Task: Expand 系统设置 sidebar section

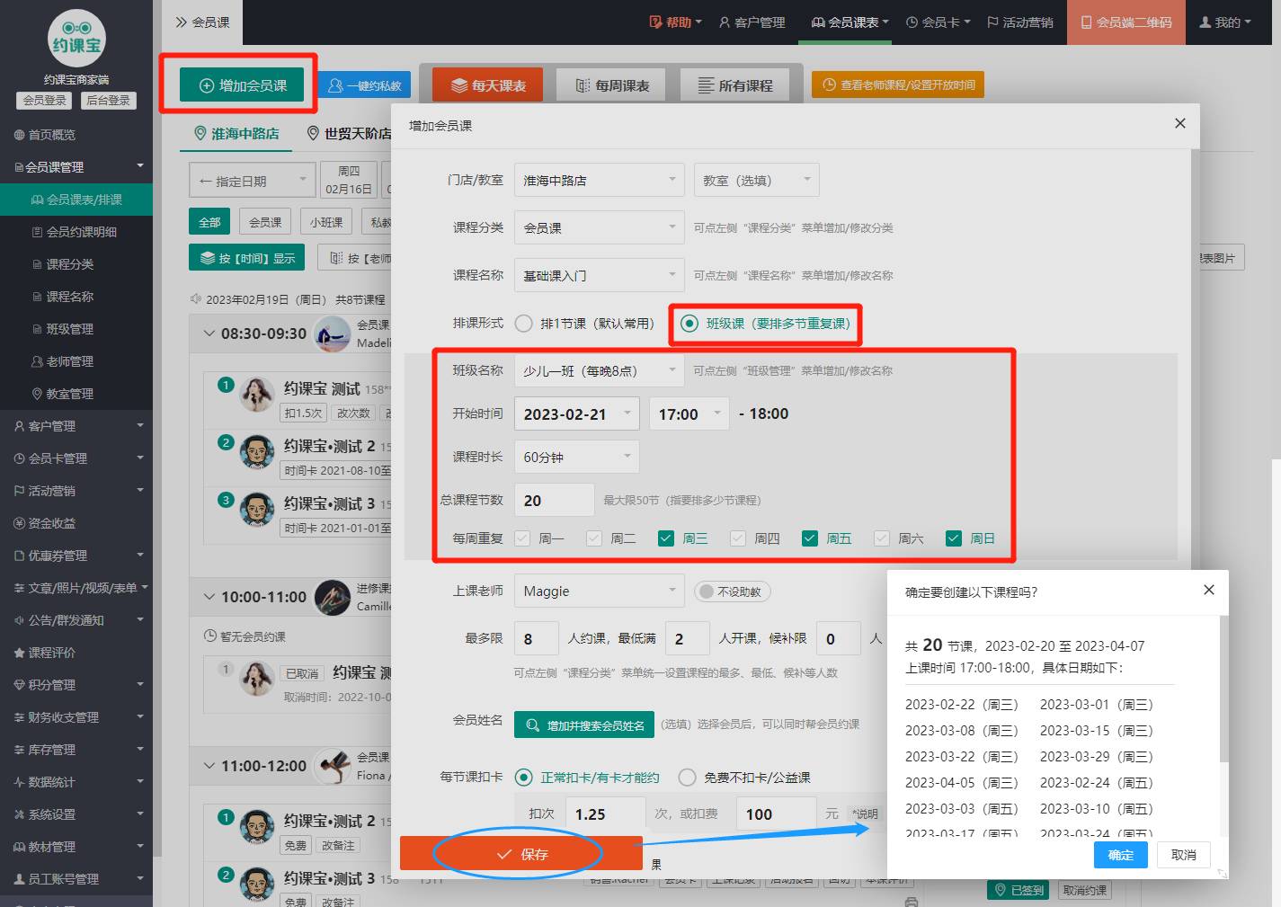Action: 76,814
